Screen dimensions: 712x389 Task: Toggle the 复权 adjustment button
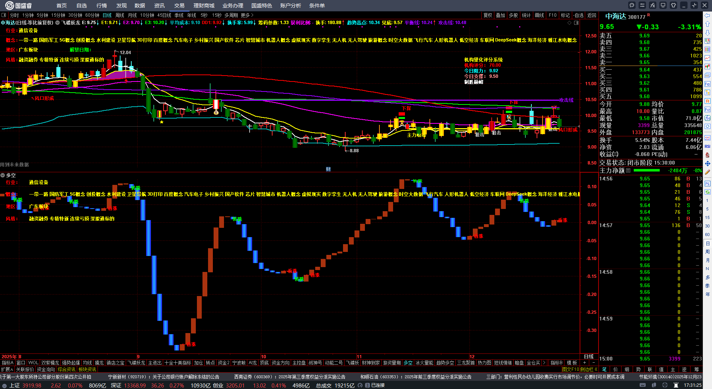(x=488, y=15)
